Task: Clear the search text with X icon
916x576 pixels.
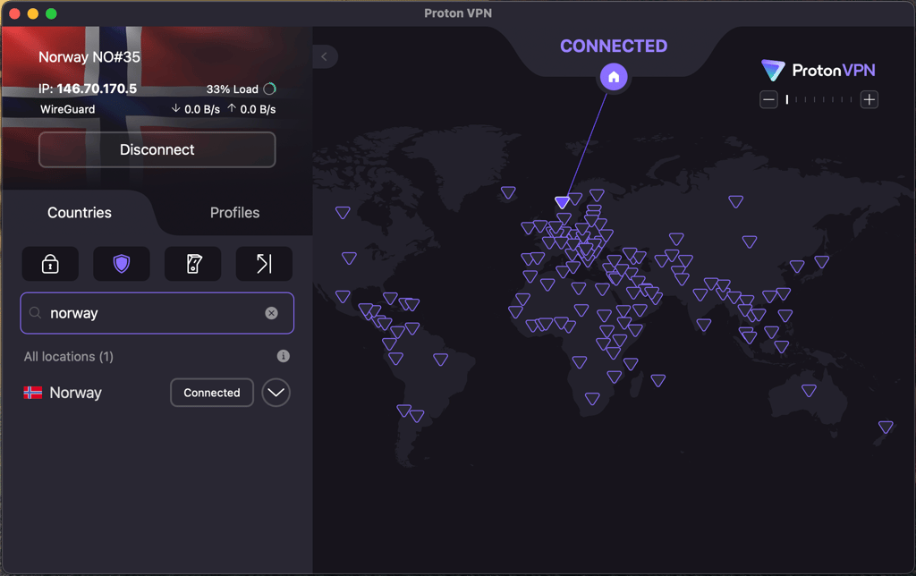Action: click(271, 313)
